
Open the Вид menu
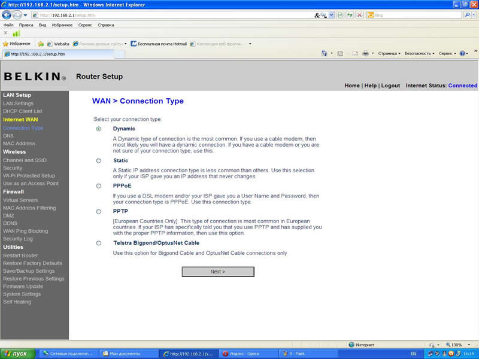click(43, 25)
